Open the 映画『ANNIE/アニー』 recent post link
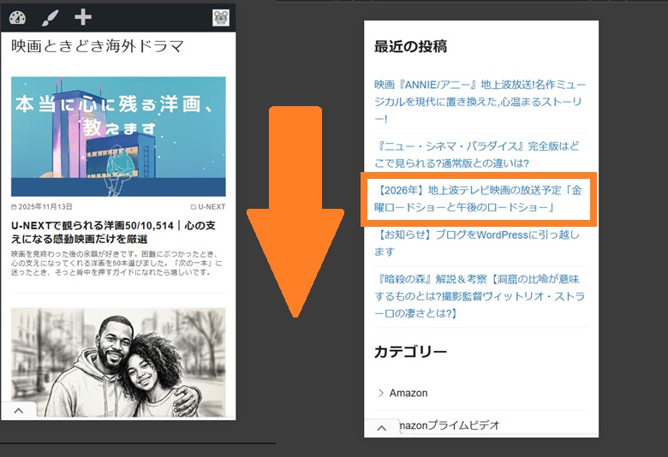 pyautogui.click(x=480, y=102)
